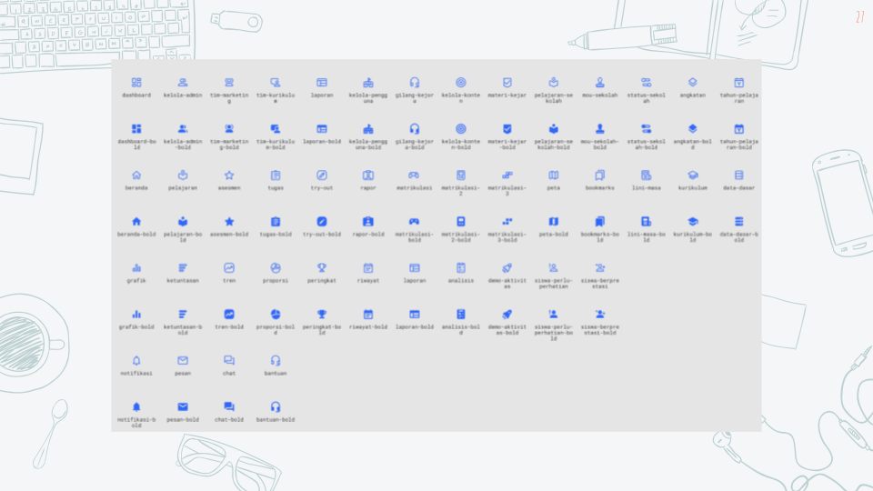Select the materi-kejar-bold shield icon
This screenshot has width=873, height=491.
(507, 128)
